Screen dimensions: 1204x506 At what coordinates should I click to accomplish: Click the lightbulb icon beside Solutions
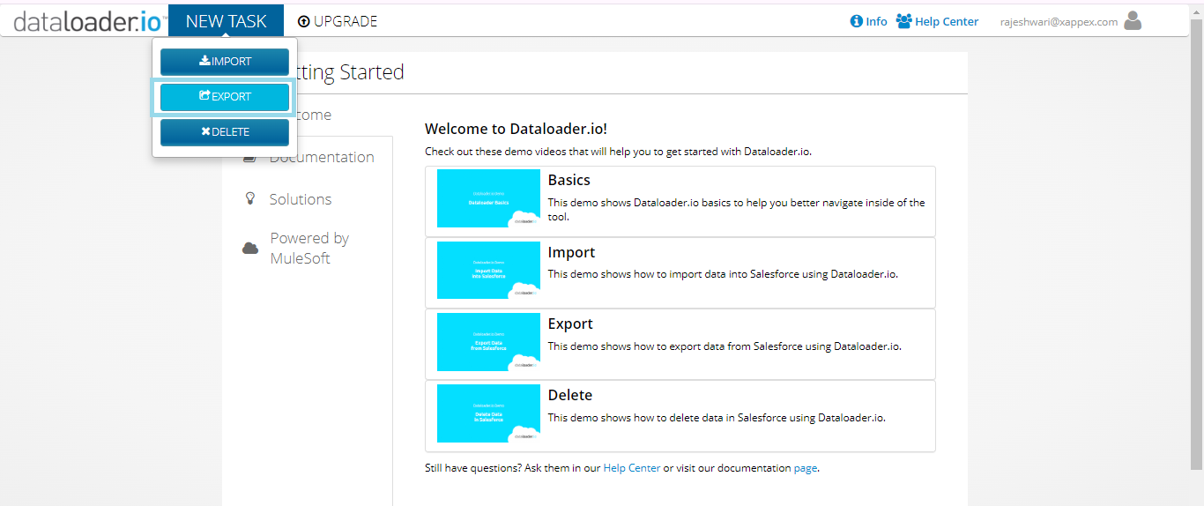click(x=249, y=199)
